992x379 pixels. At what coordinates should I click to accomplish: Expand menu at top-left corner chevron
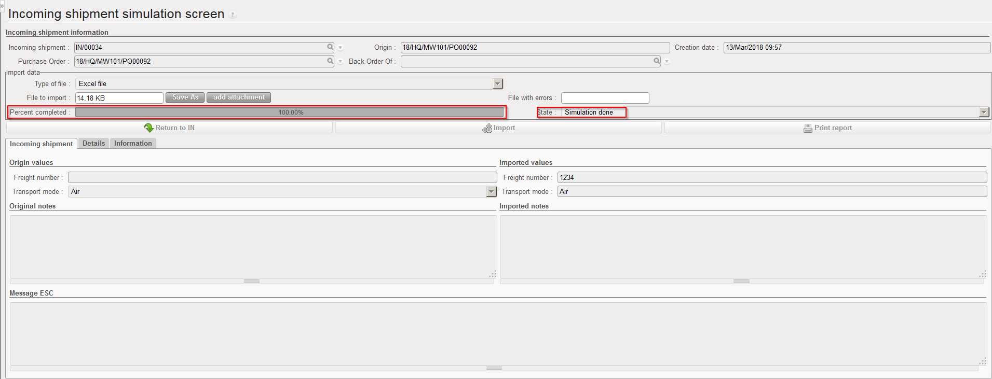(2, 5)
